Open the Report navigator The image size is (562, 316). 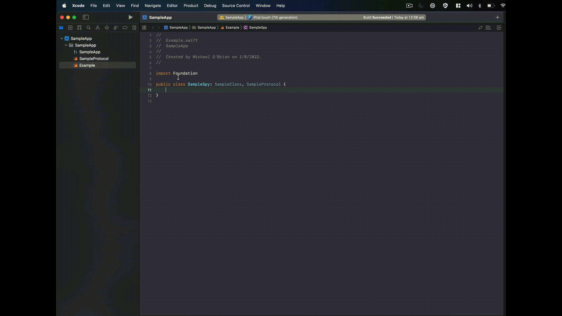[134, 28]
